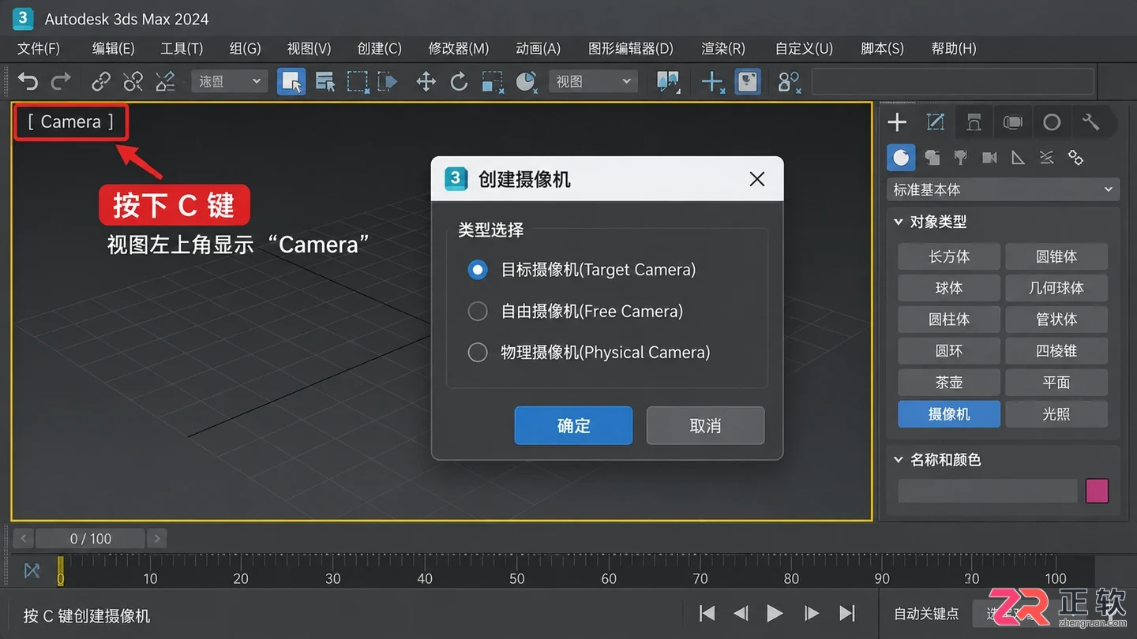Open the Create panel plus tab

click(x=897, y=122)
